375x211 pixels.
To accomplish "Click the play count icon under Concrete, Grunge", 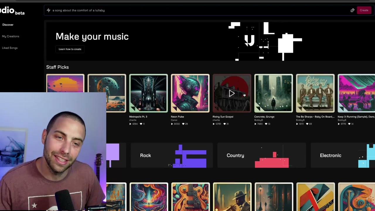I will (255, 124).
